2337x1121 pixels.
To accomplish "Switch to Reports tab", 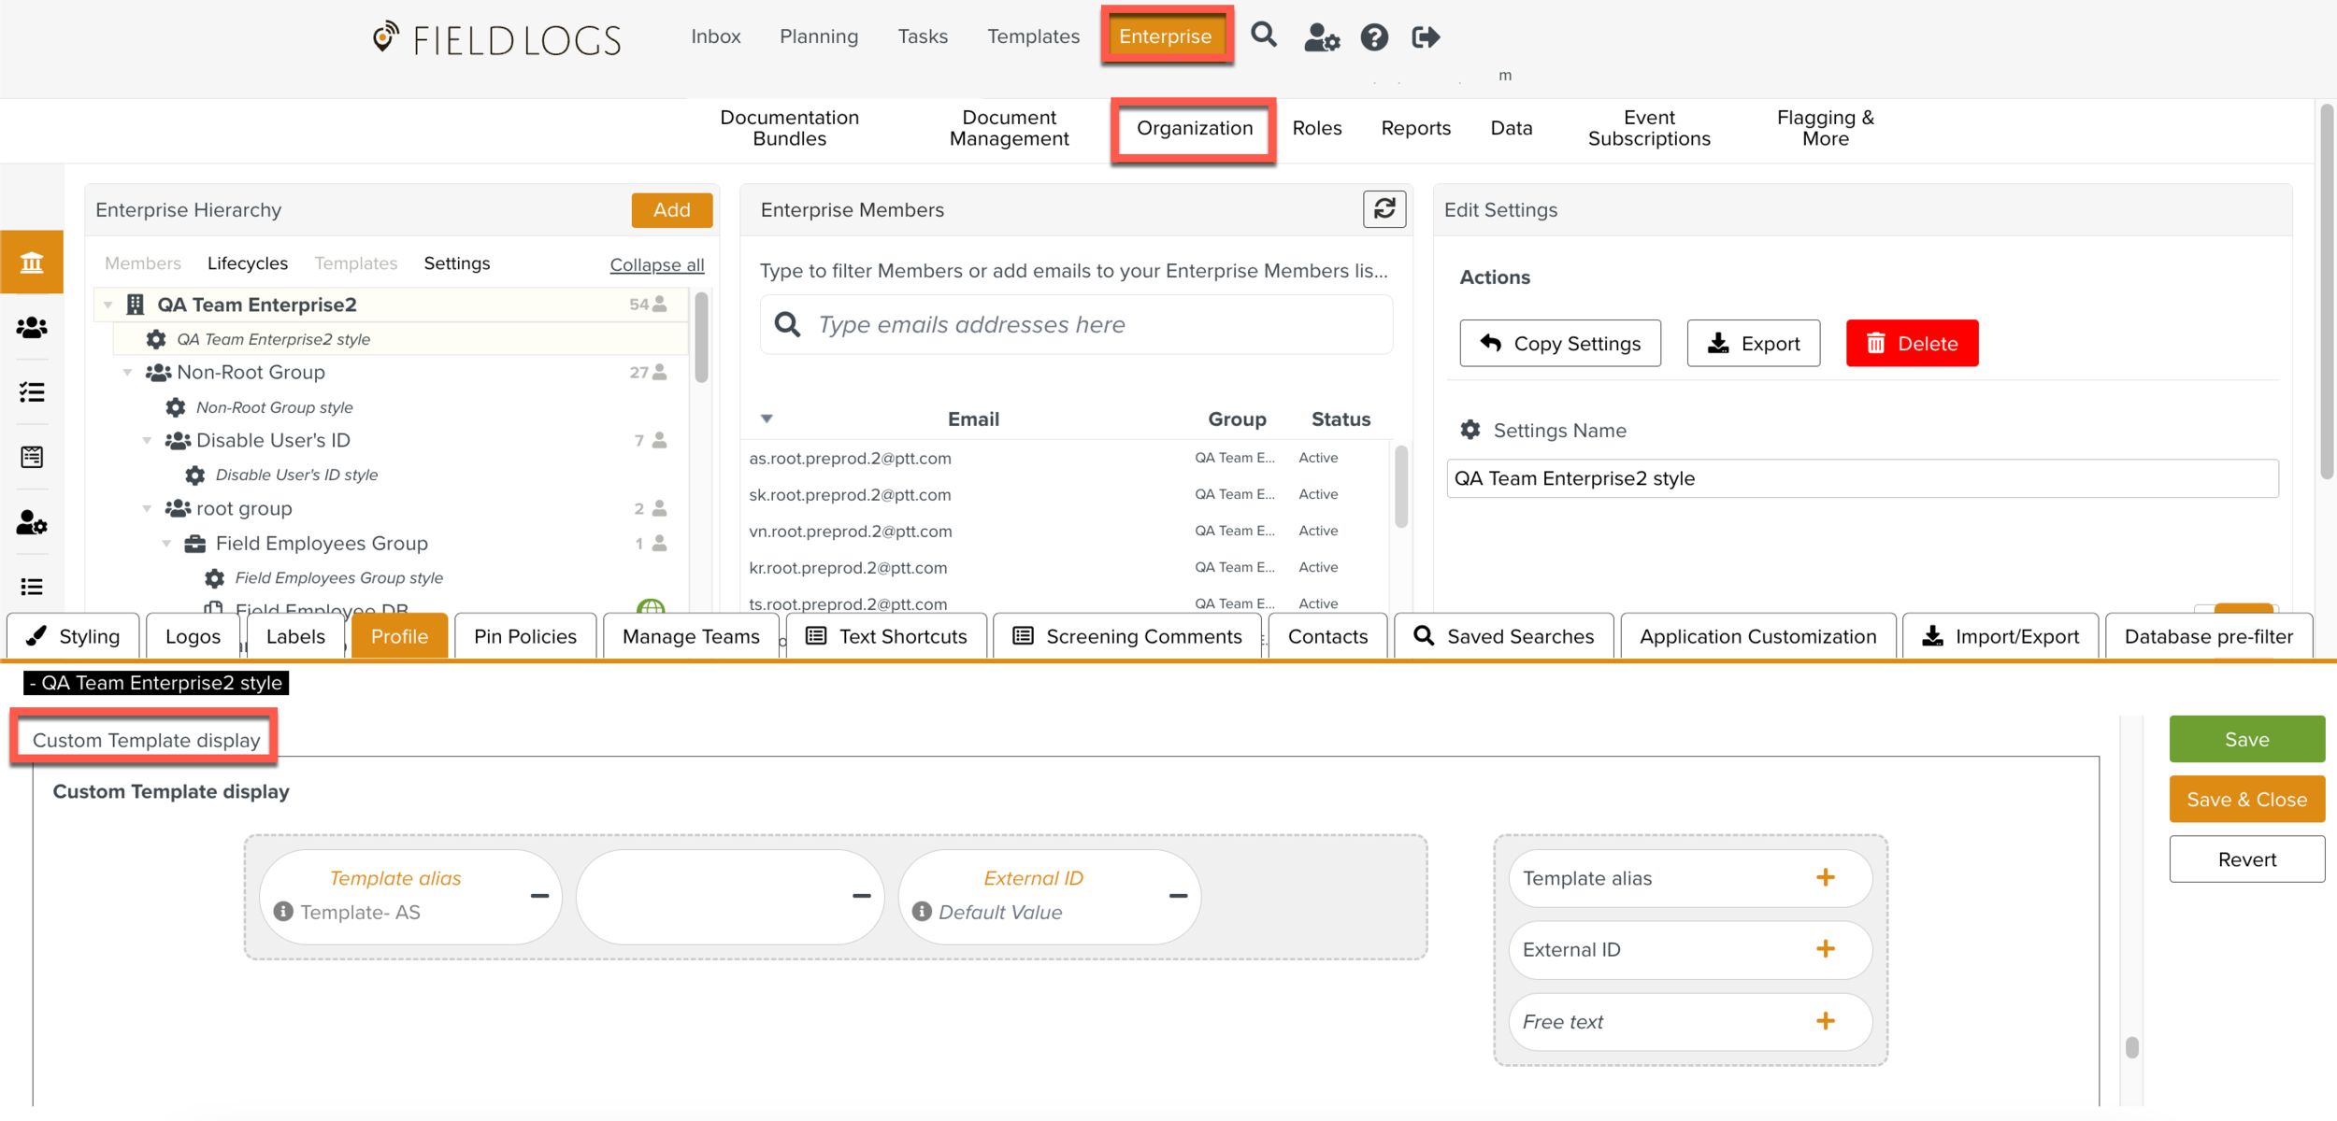I will pos(1415,128).
